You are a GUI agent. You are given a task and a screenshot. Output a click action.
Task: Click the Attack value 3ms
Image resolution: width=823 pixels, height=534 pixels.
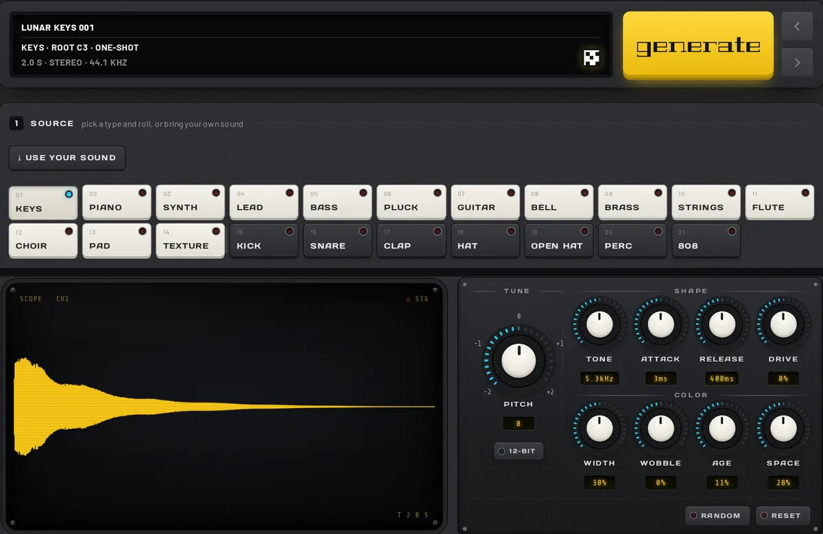pyautogui.click(x=660, y=379)
